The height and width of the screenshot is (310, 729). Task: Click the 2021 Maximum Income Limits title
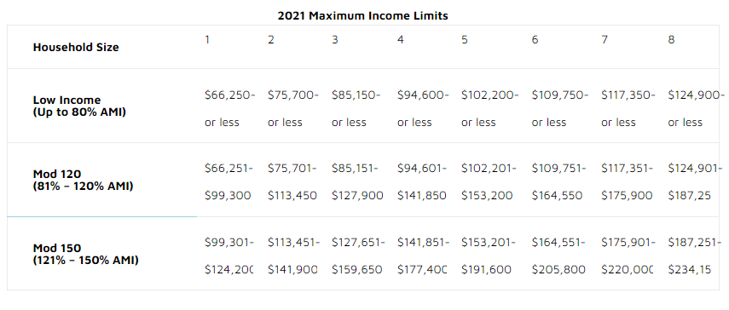(362, 16)
